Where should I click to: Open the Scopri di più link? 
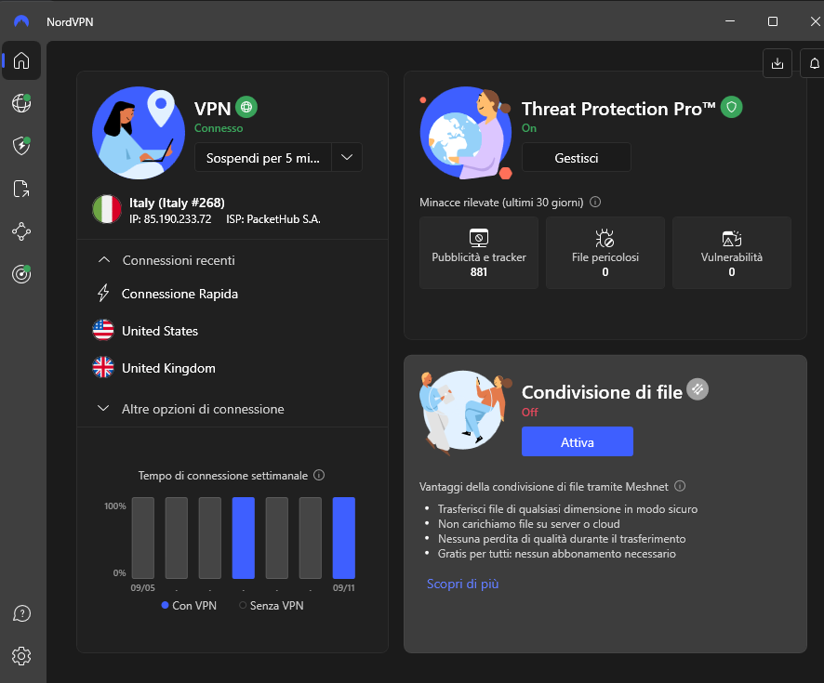point(462,584)
